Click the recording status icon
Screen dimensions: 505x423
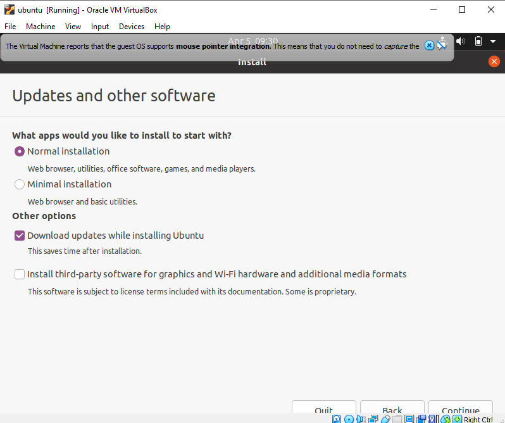point(421,419)
